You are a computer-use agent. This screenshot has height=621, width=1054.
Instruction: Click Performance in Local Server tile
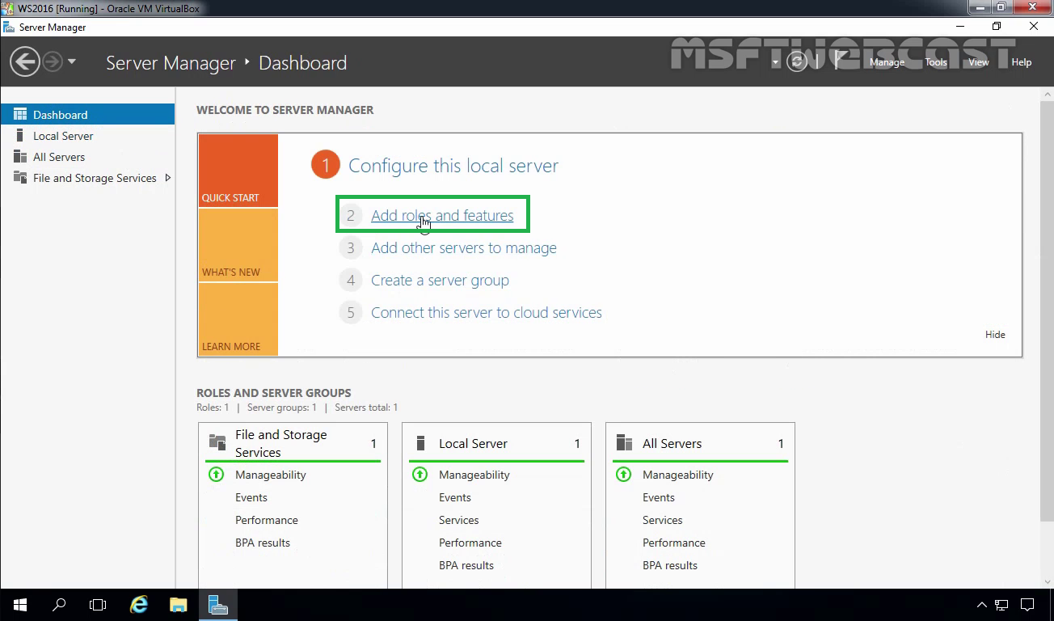470,543
